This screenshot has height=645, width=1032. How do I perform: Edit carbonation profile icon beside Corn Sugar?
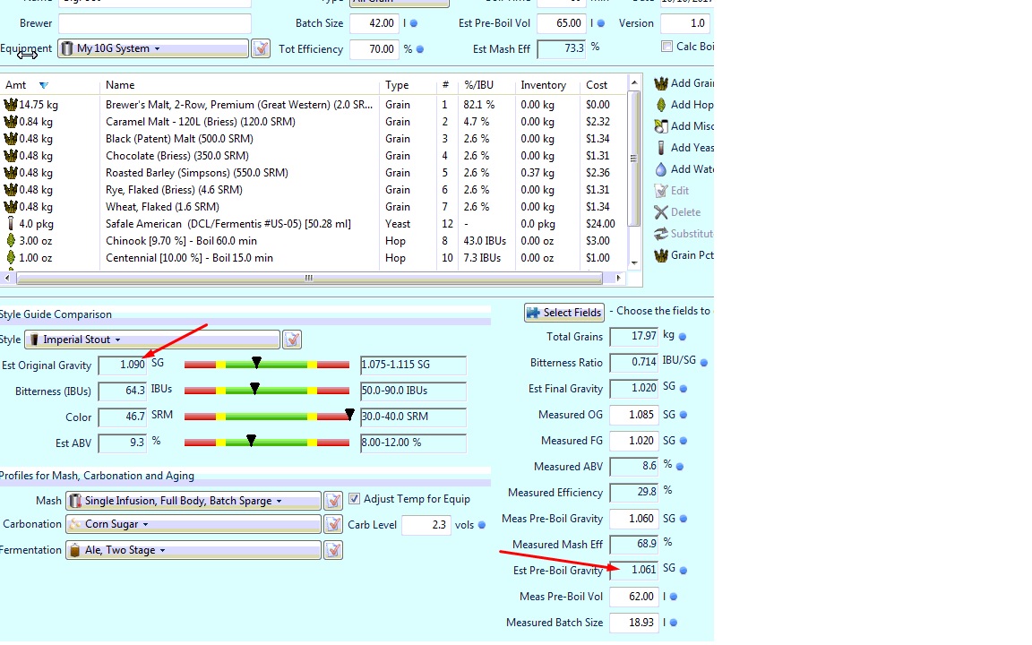pyautogui.click(x=333, y=524)
